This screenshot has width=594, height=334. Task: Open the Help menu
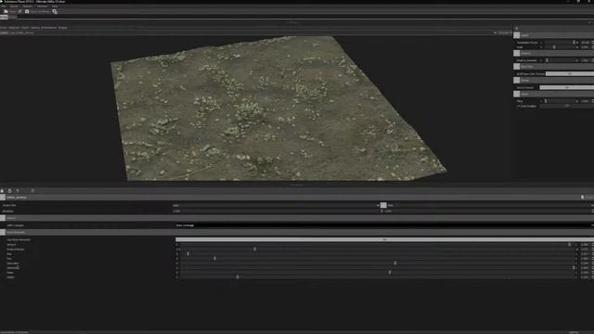click(55, 6)
